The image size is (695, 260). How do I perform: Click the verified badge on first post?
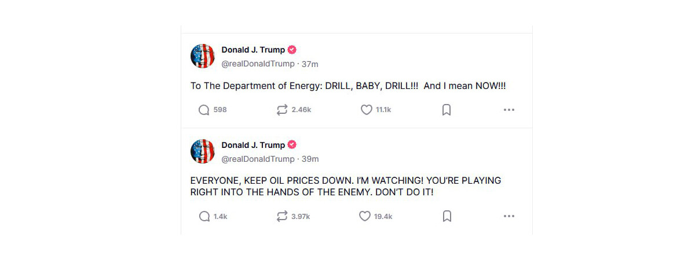pos(292,50)
